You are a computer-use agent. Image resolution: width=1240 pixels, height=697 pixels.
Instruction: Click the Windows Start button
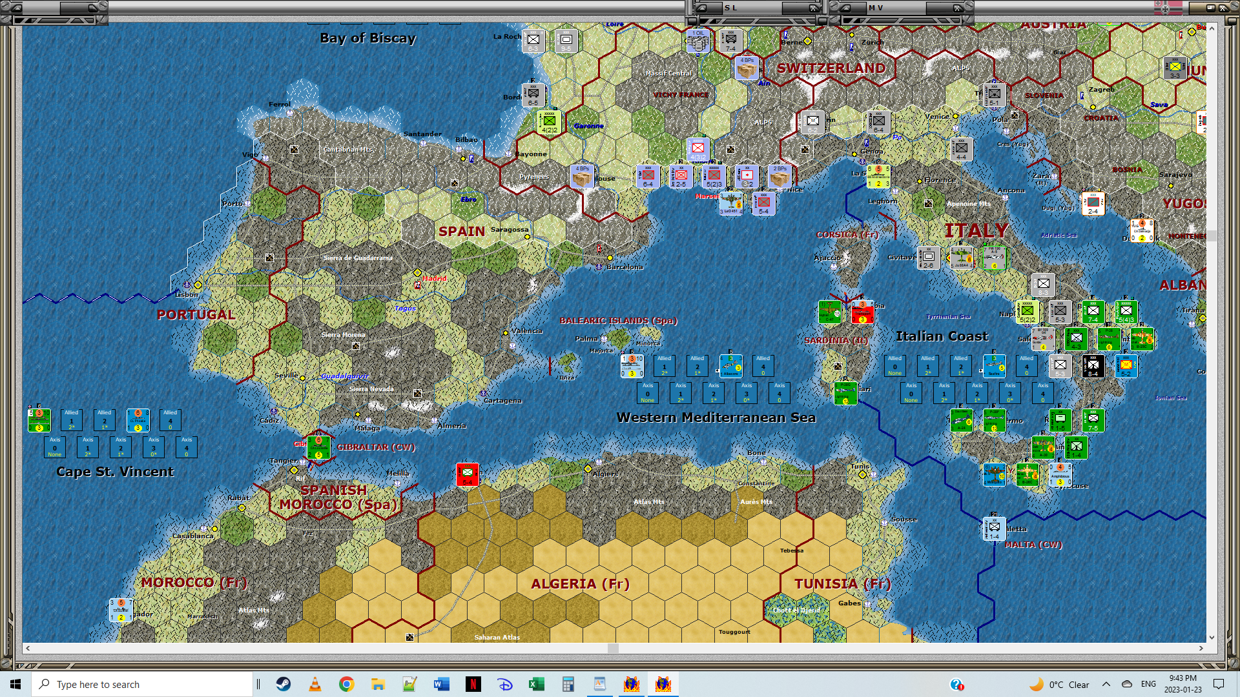point(15,684)
